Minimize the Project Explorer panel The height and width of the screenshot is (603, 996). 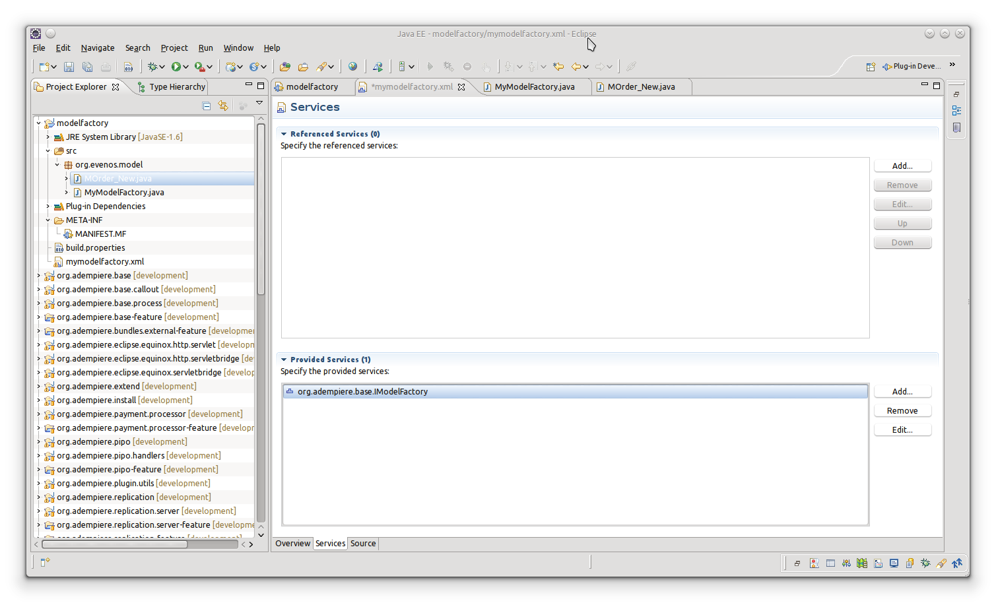[249, 85]
